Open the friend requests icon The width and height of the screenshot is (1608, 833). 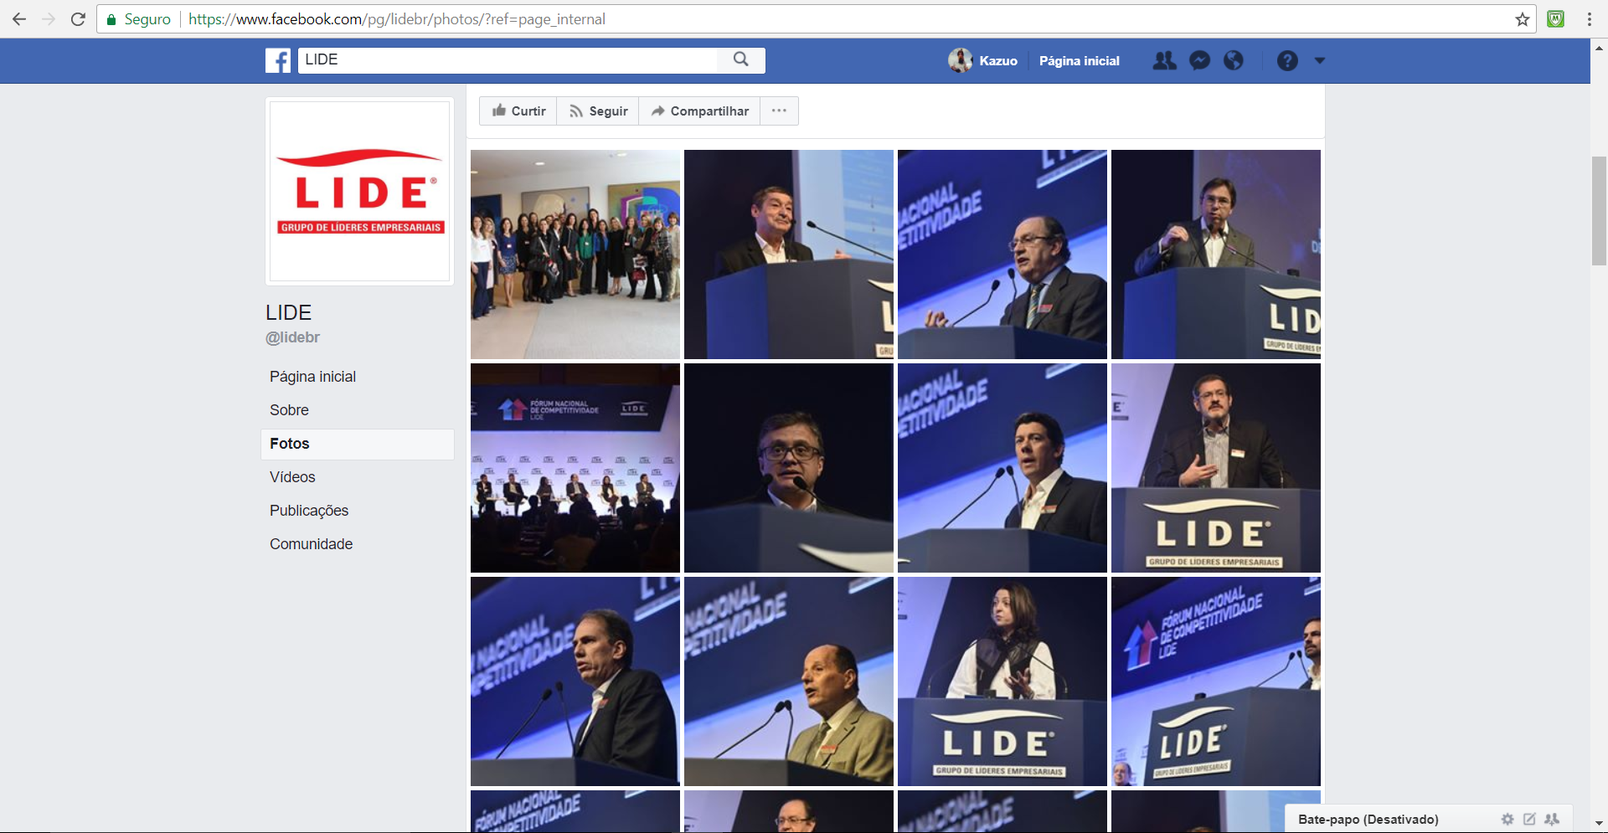pos(1164,60)
